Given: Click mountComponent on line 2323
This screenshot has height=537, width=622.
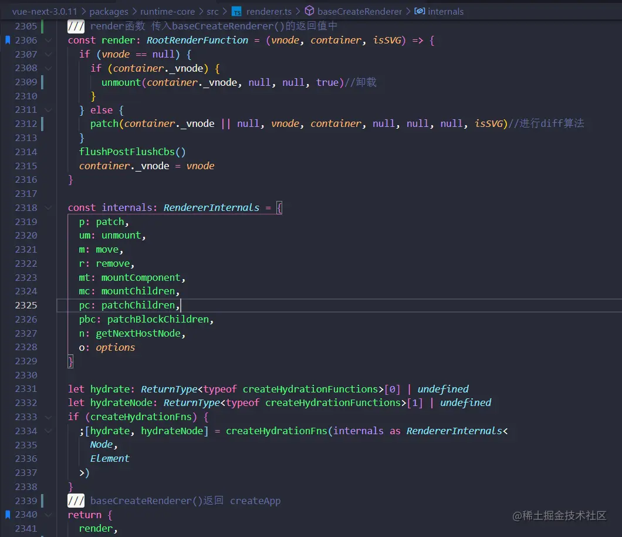Looking at the screenshot, I should pyautogui.click(x=141, y=278).
